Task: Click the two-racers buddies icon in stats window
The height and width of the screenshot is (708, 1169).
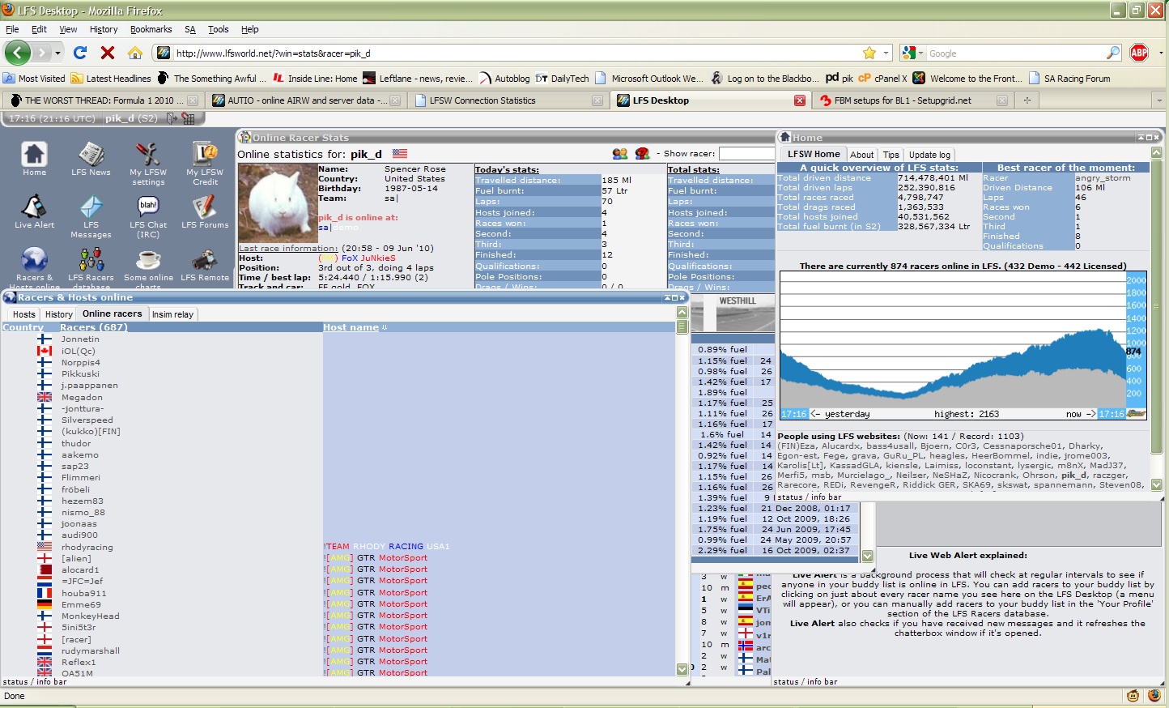Action: click(x=620, y=154)
